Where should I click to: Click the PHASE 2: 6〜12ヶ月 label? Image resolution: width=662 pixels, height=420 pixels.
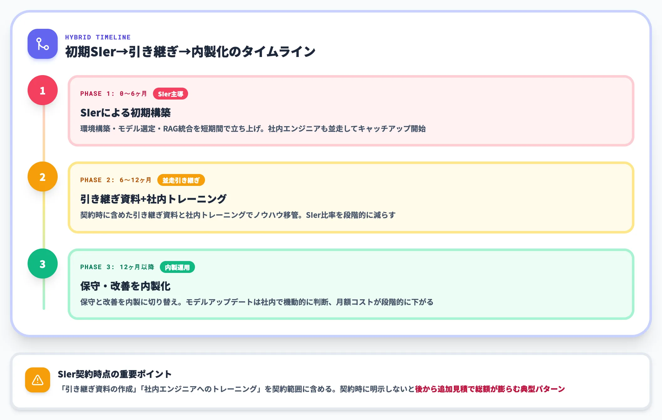(x=116, y=180)
